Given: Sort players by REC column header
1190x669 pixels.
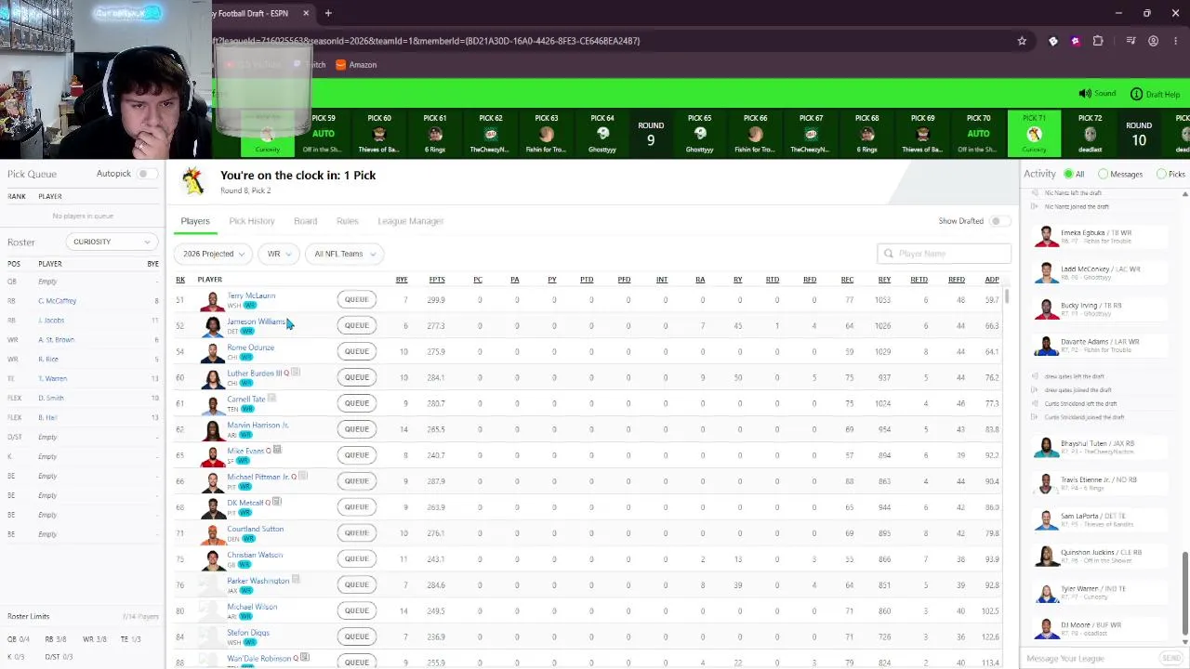Looking at the screenshot, I should pyautogui.click(x=847, y=280).
